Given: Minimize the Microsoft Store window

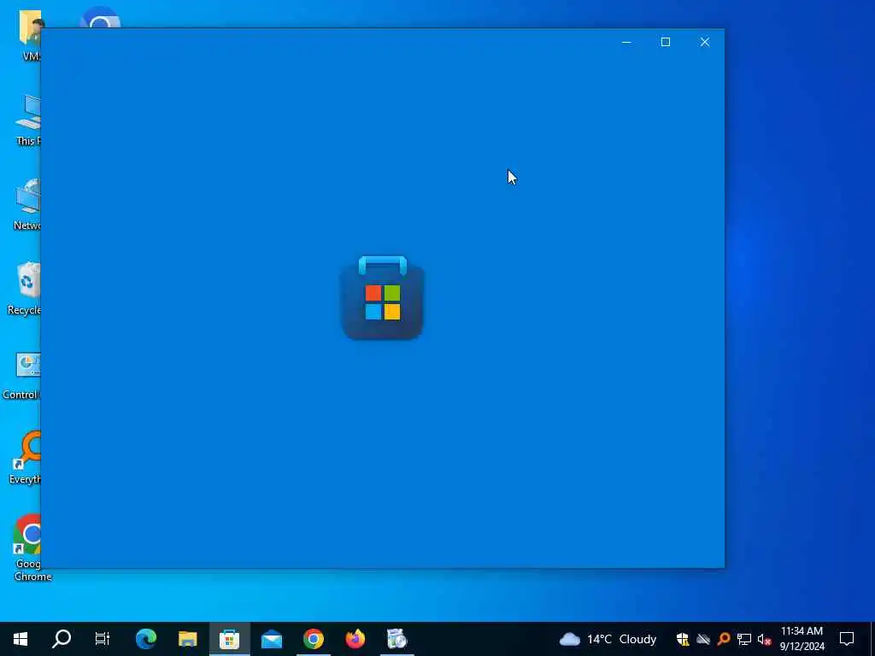Looking at the screenshot, I should pyautogui.click(x=626, y=42).
